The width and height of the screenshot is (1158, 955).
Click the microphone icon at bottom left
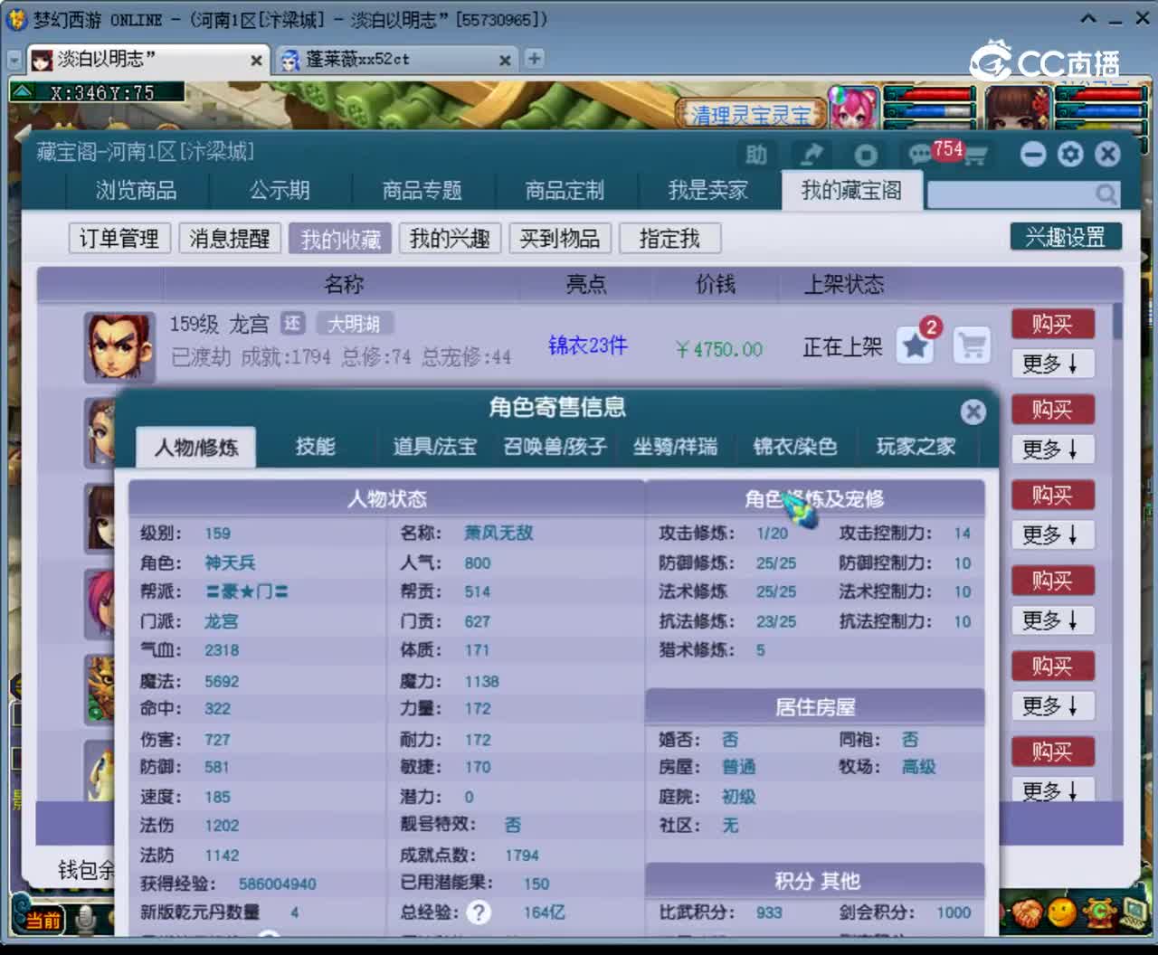(x=86, y=921)
